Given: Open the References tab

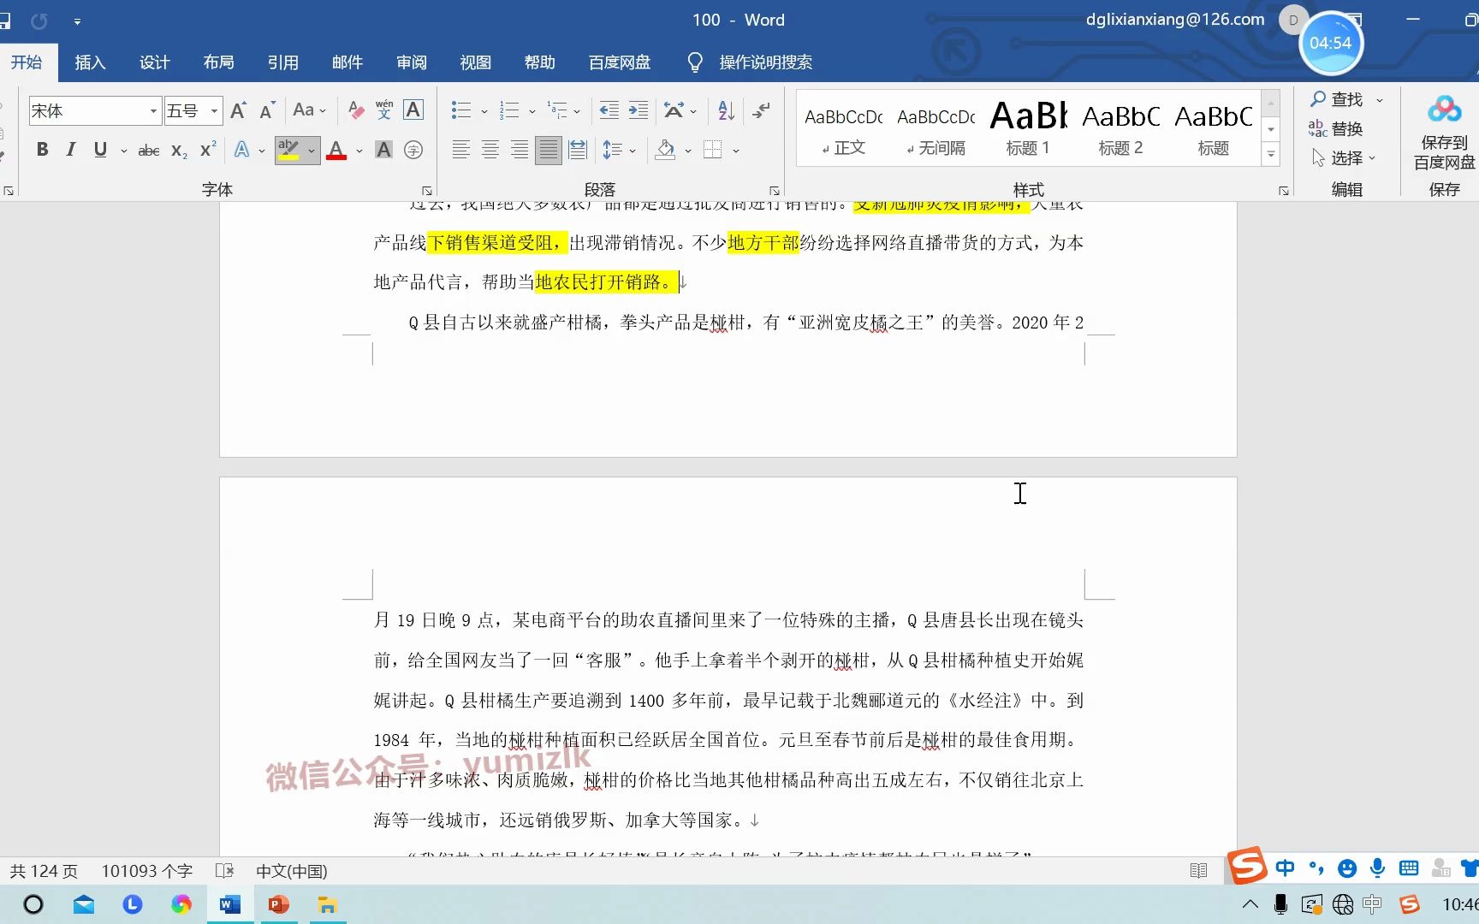Looking at the screenshot, I should click(282, 62).
